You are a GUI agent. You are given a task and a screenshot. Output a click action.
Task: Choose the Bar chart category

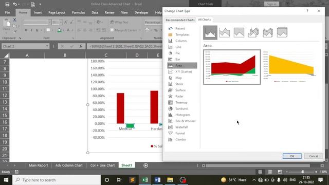tap(182, 60)
